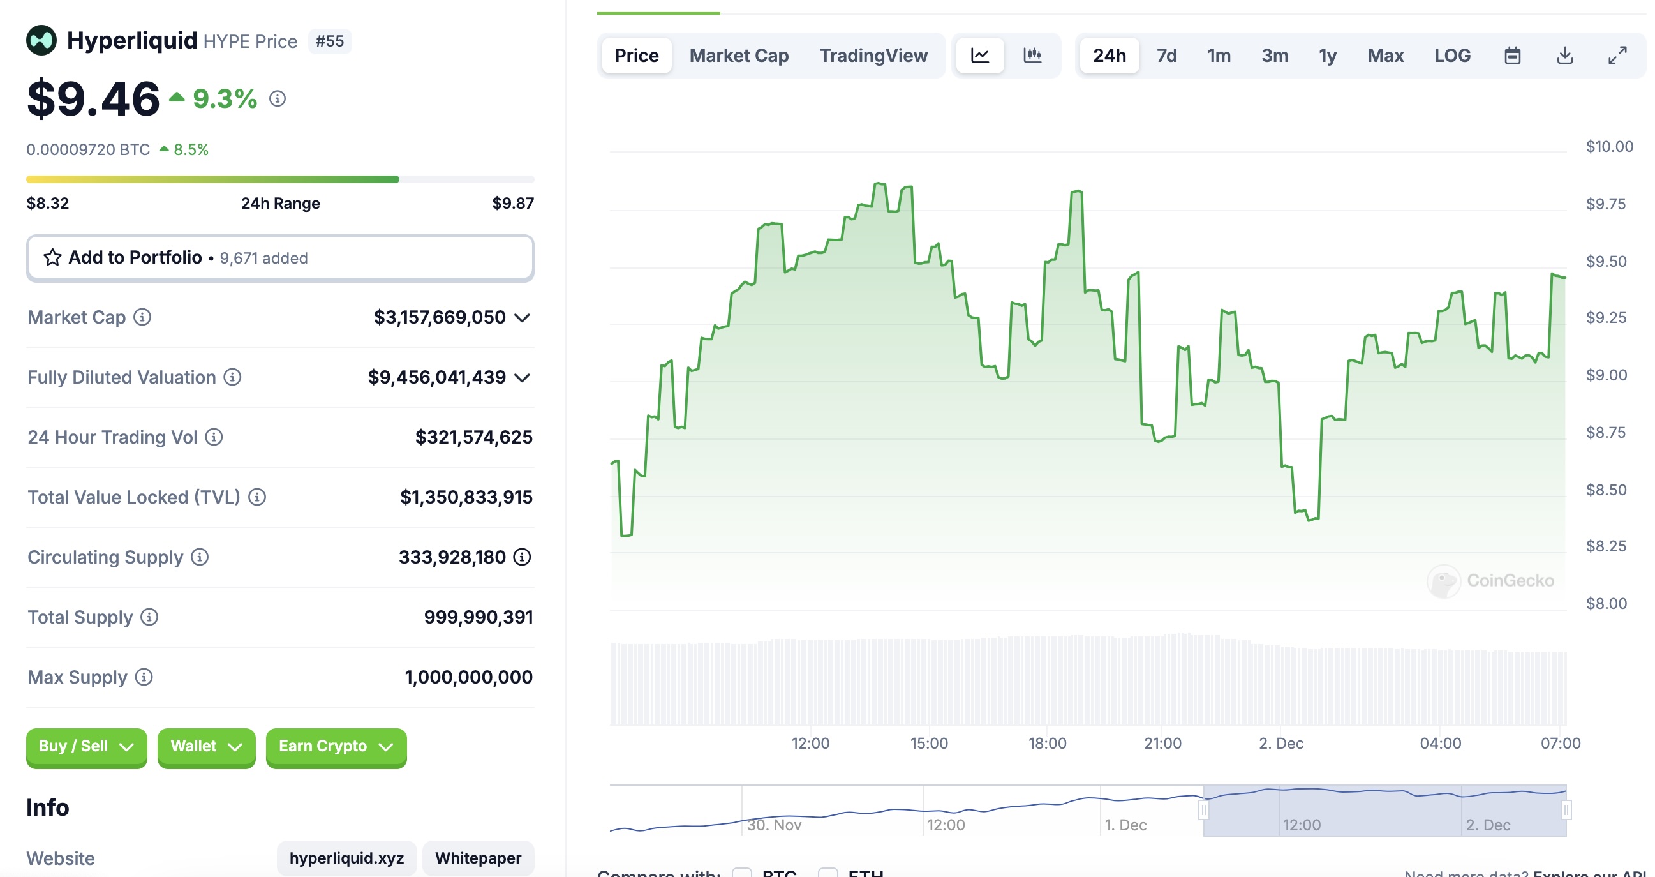The height and width of the screenshot is (877, 1655).
Task: Click info icon next to Market Cap
Action: click(x=143, y=317)
